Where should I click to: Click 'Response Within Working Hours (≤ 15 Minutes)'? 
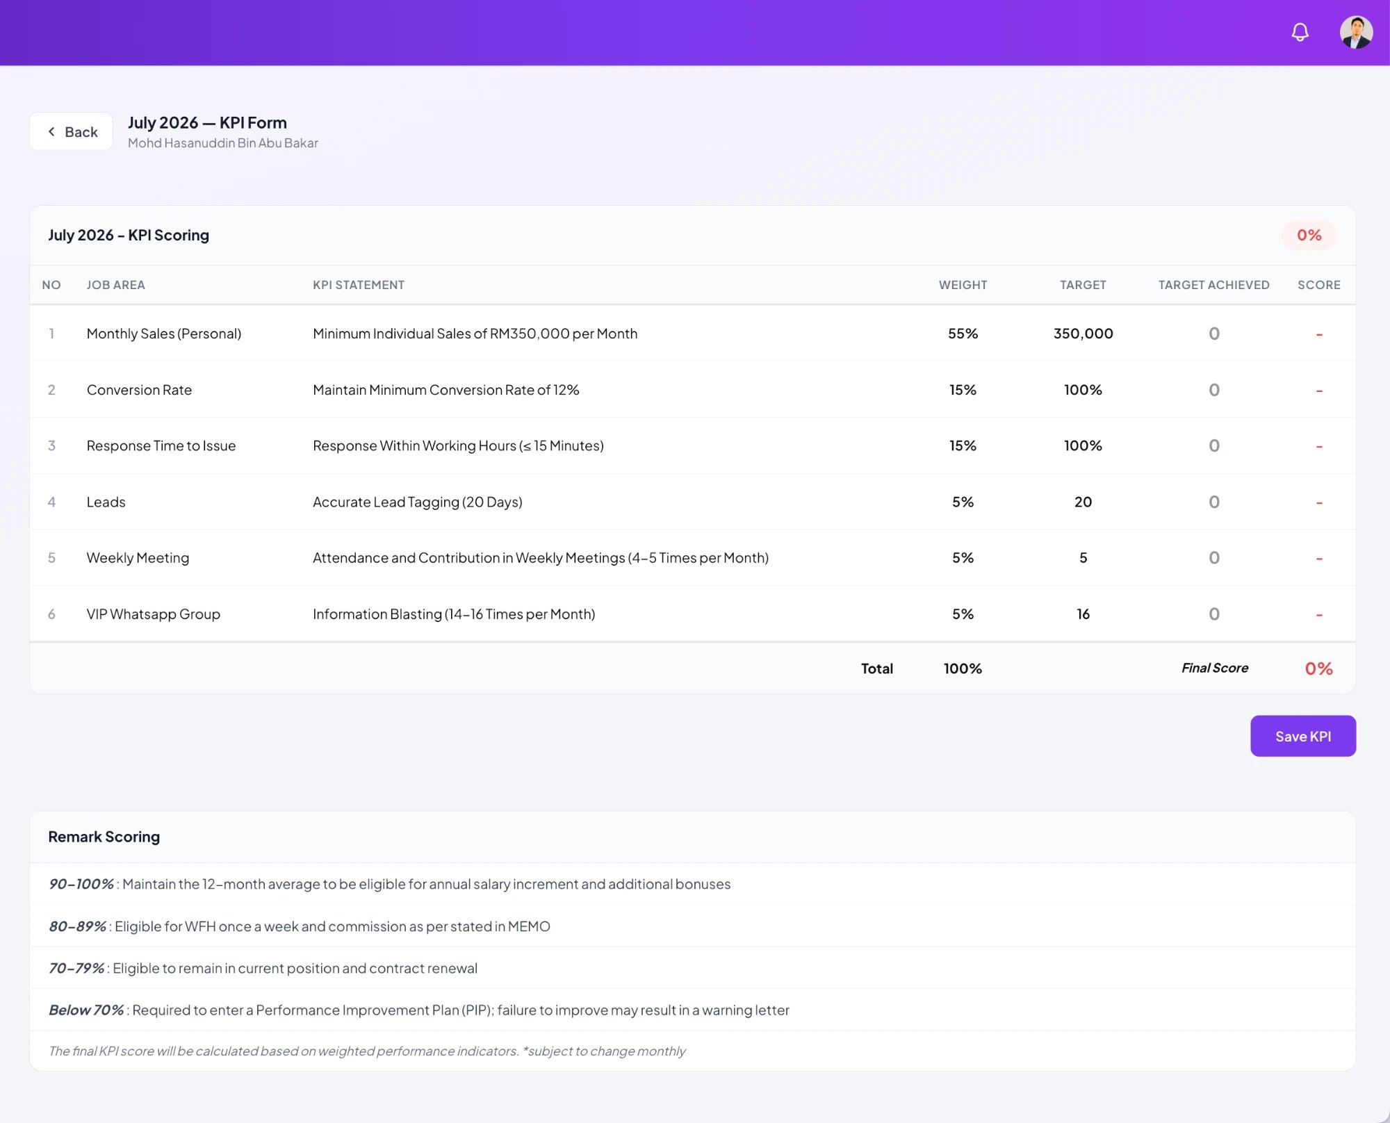coord(458,445)
